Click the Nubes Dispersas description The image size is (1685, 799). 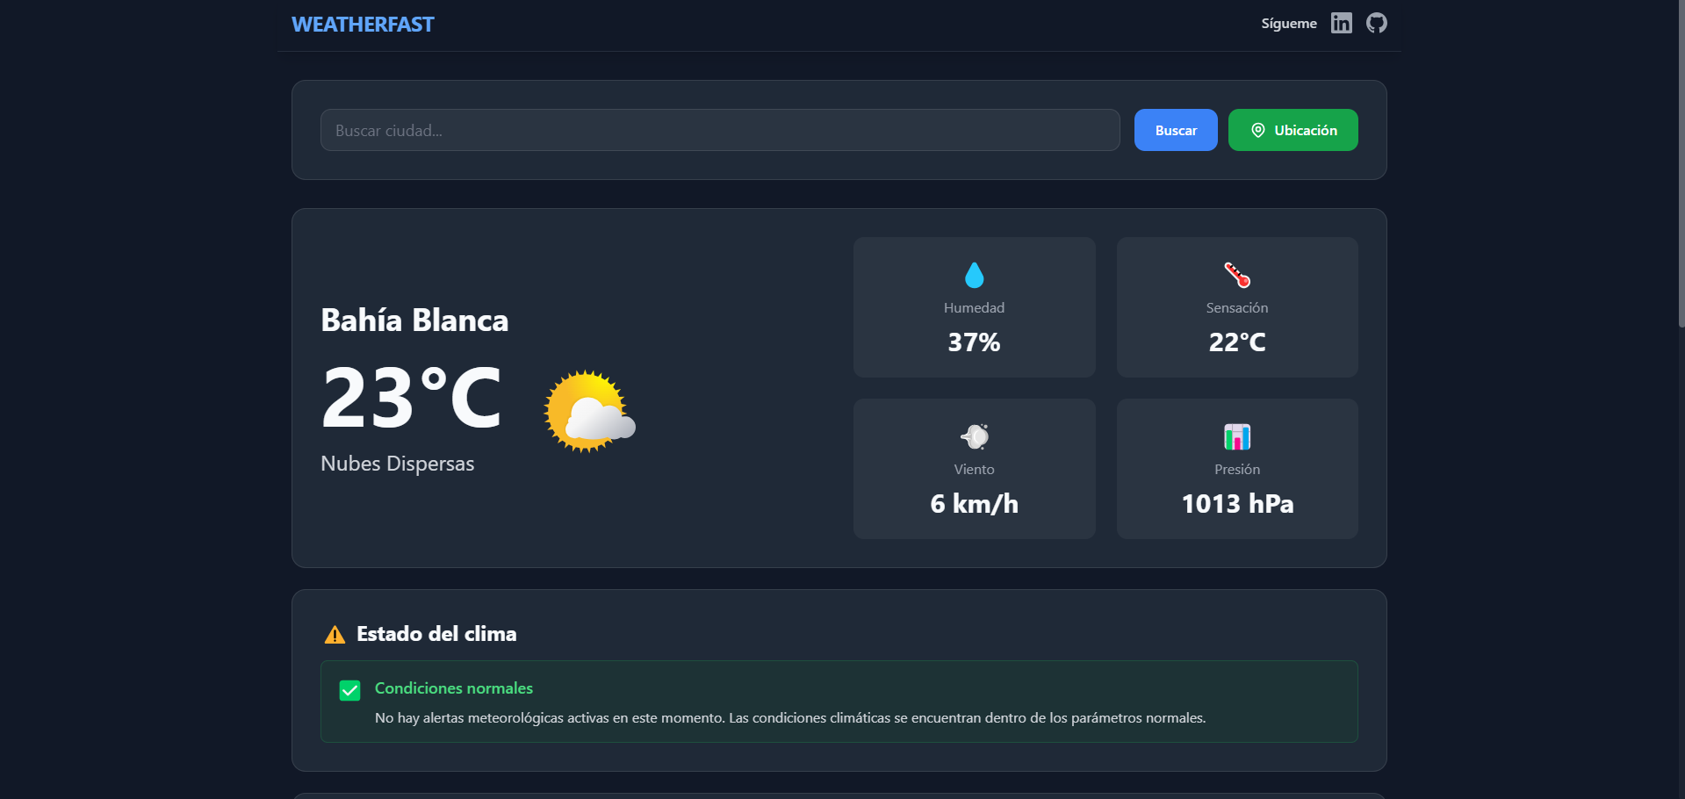(x=397, y=464)
